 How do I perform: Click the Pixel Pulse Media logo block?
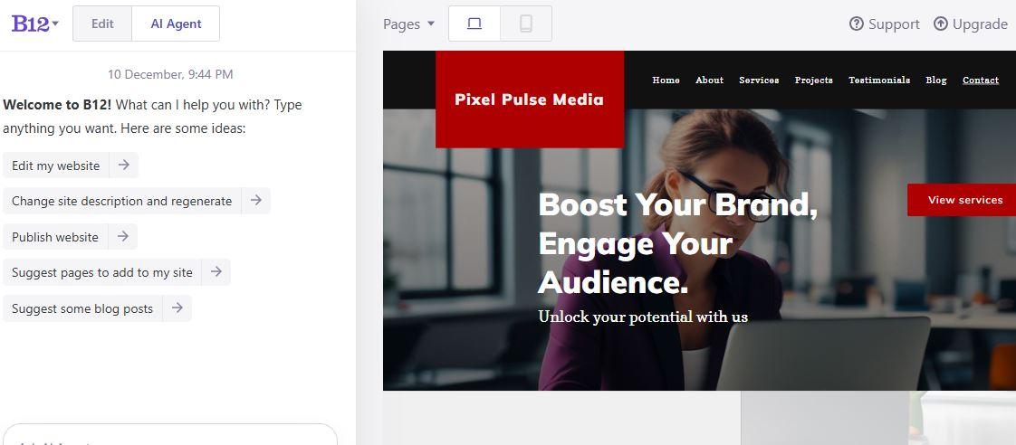pyautogui.click(x=529, y=99)
